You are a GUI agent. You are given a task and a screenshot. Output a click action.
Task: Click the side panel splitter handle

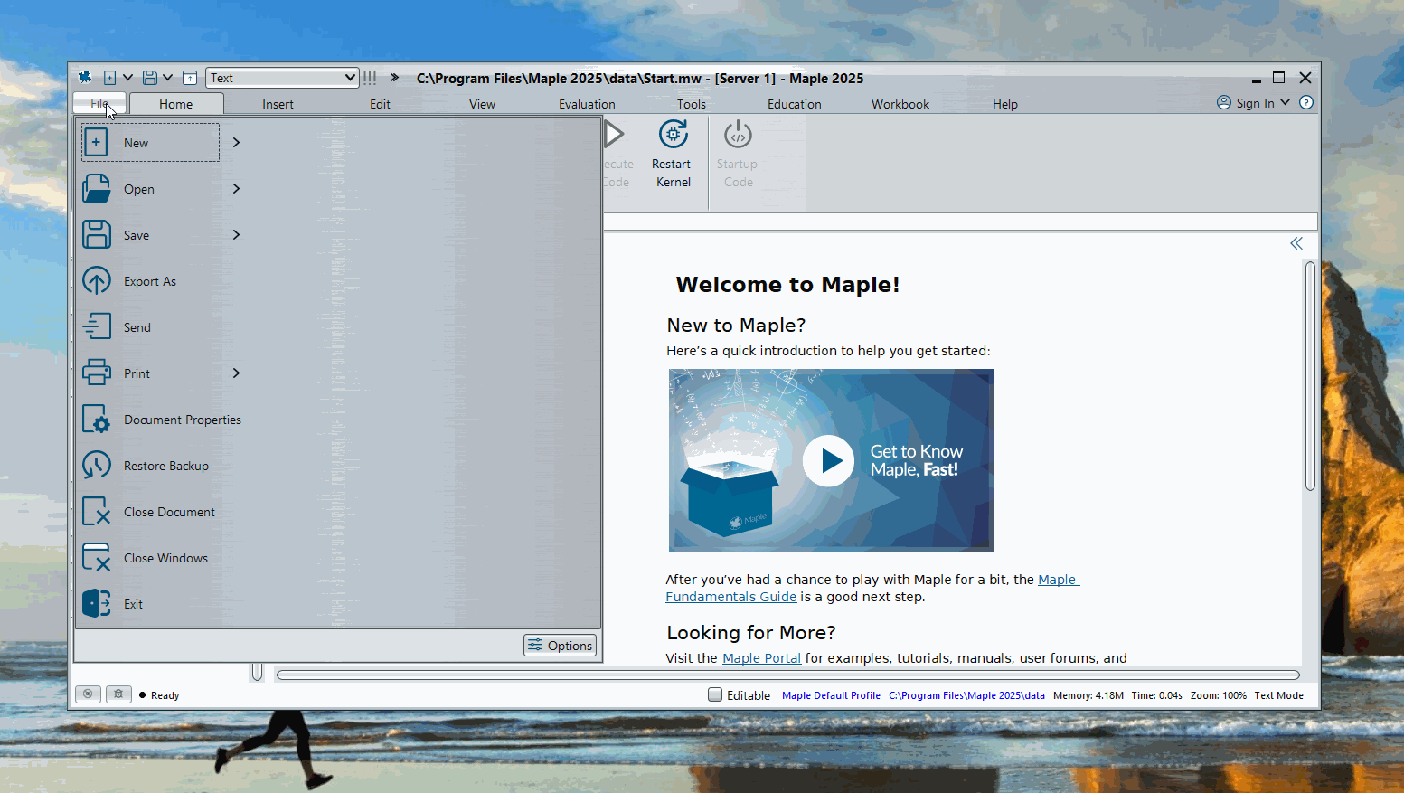tap(257, 672)
